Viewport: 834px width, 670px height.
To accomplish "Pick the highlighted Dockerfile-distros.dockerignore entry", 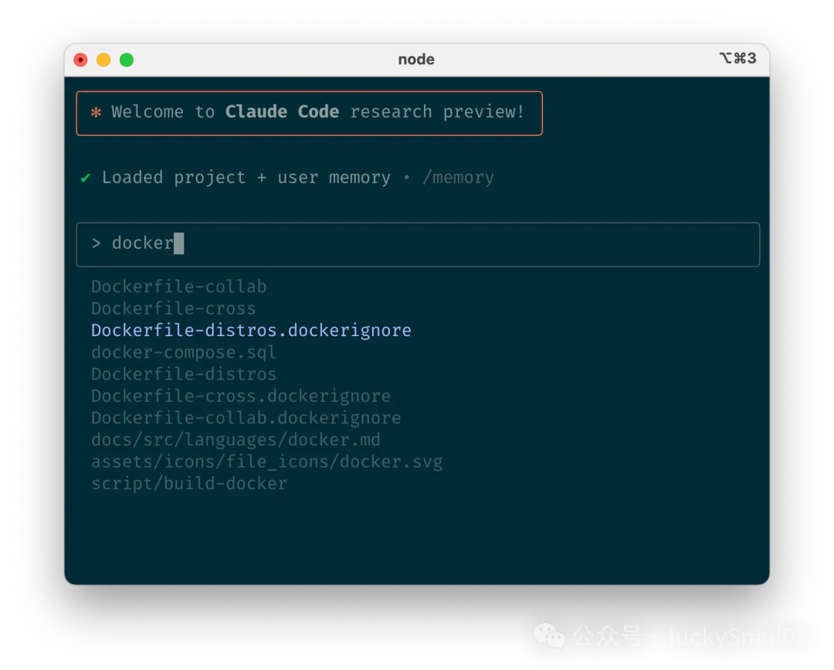I will (251, 331).
